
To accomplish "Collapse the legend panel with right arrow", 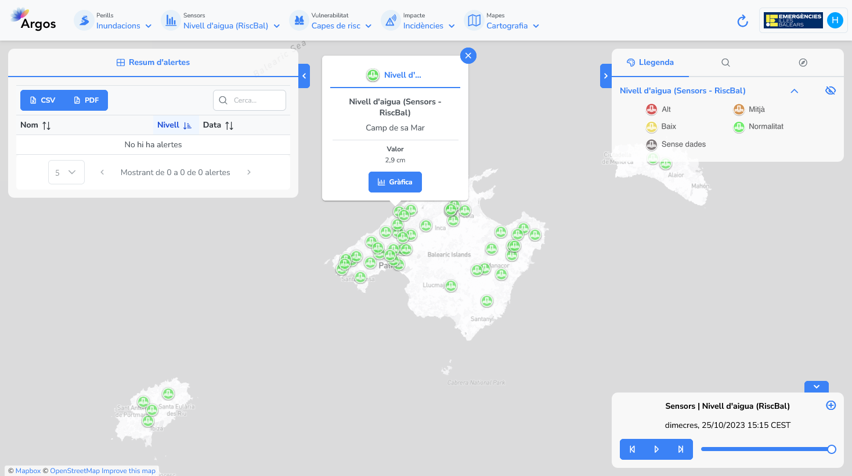I will [x=606, y=76].
